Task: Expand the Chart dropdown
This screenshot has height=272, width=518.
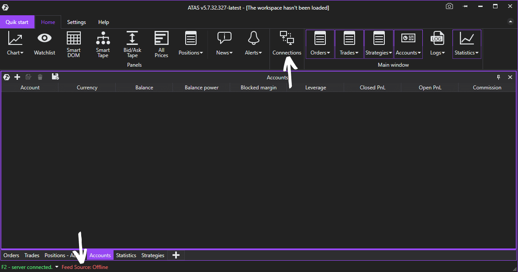Action: tap(15, 44)
